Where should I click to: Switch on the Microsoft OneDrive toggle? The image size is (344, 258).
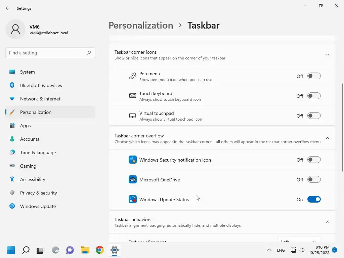click(314, 179)
